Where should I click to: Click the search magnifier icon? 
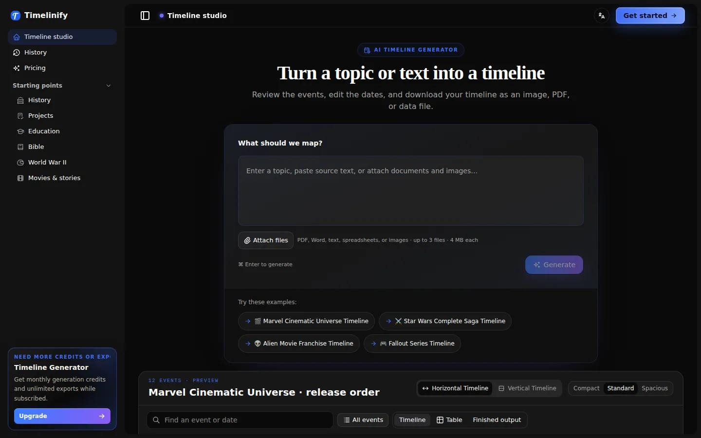[x=156, y=420]
